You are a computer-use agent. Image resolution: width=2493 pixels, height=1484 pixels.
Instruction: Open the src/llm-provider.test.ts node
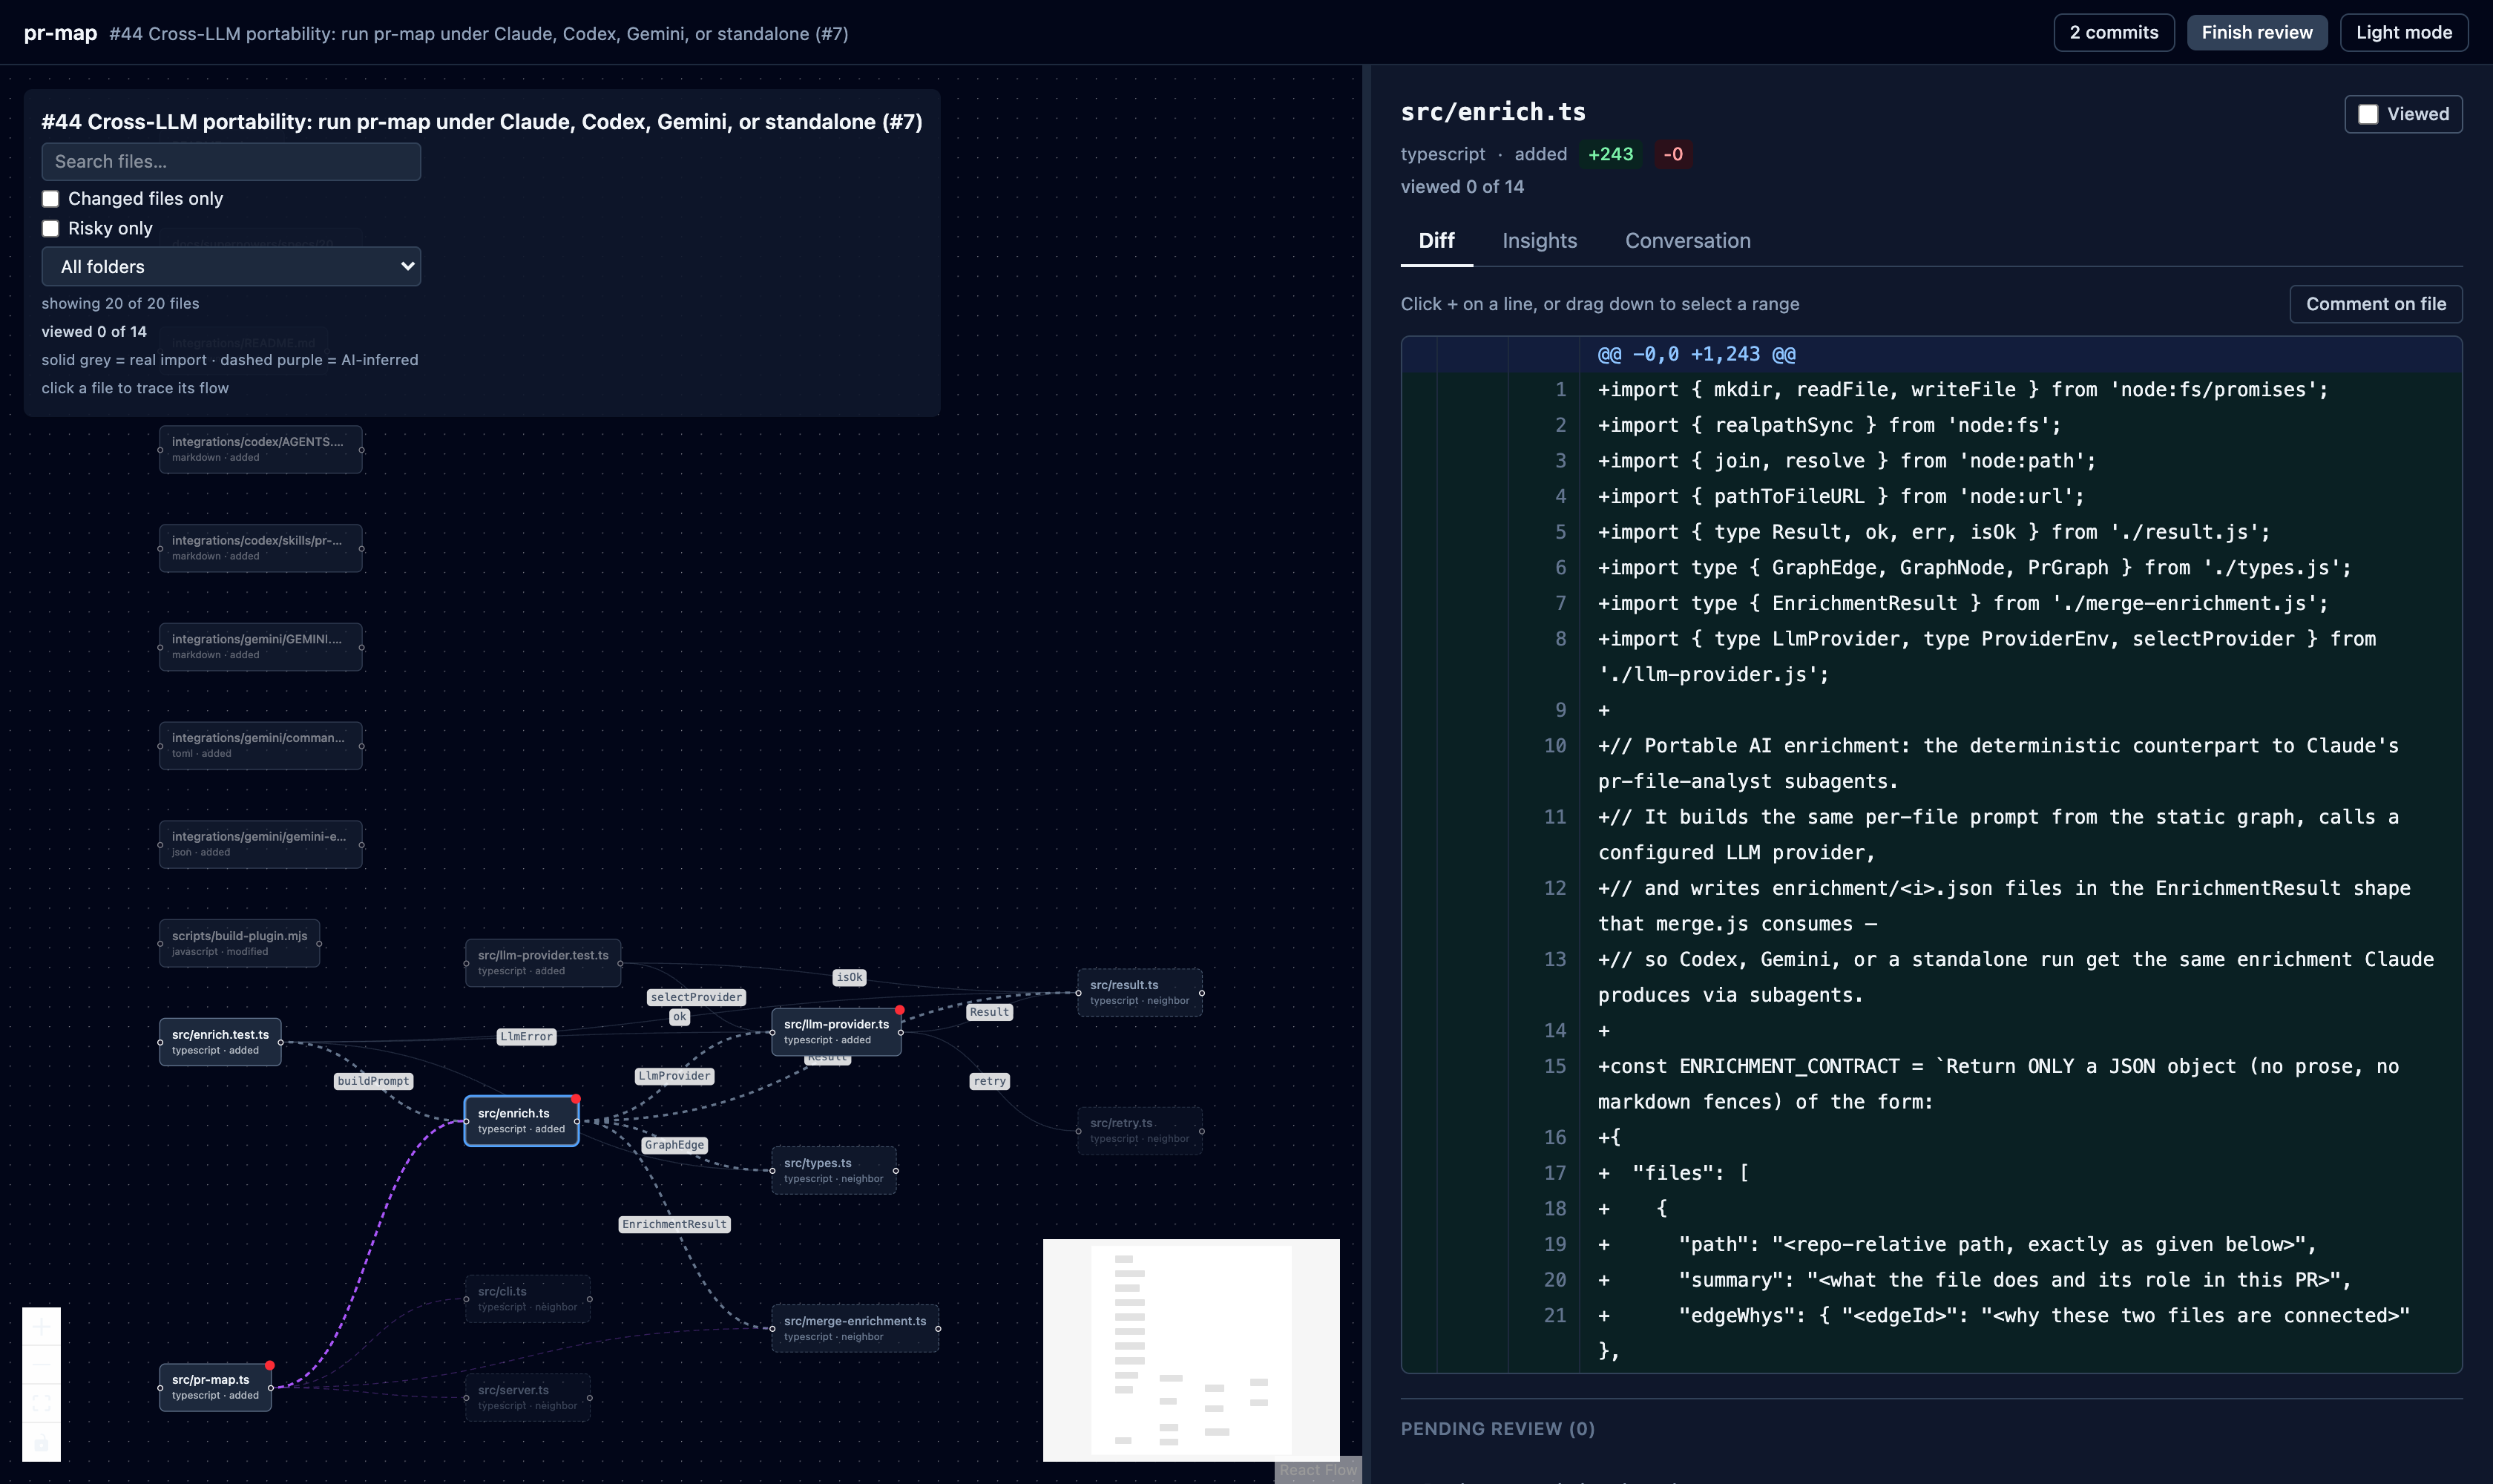[543, 963]
